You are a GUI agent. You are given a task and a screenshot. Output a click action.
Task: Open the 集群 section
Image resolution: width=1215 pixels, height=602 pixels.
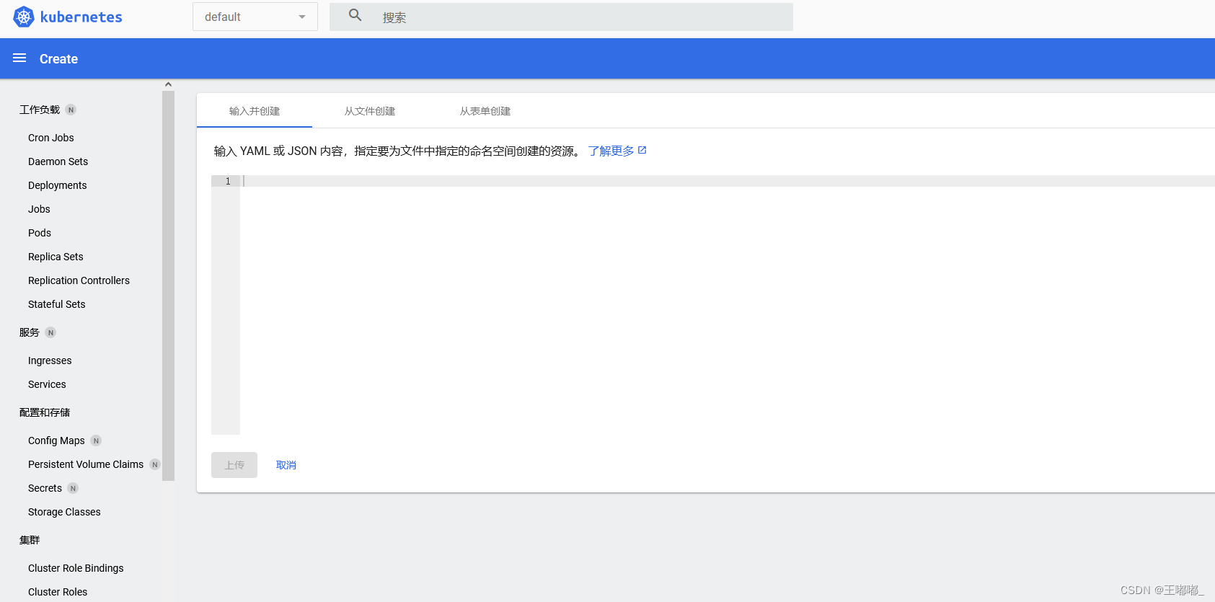coord(30,540)
